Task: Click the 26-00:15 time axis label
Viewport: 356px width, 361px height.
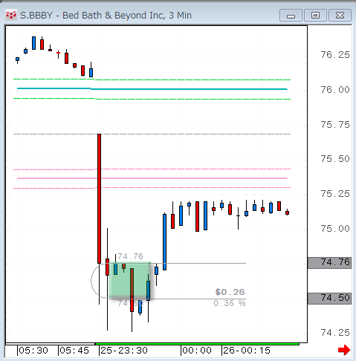Action: (x=247, y=351)
